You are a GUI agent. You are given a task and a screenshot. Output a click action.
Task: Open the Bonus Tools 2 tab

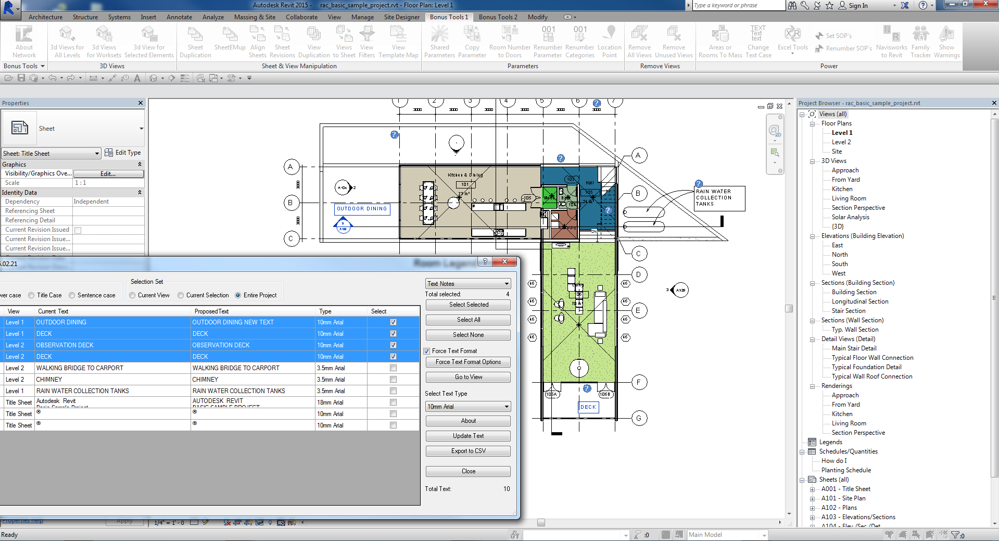tap(498, 17)
